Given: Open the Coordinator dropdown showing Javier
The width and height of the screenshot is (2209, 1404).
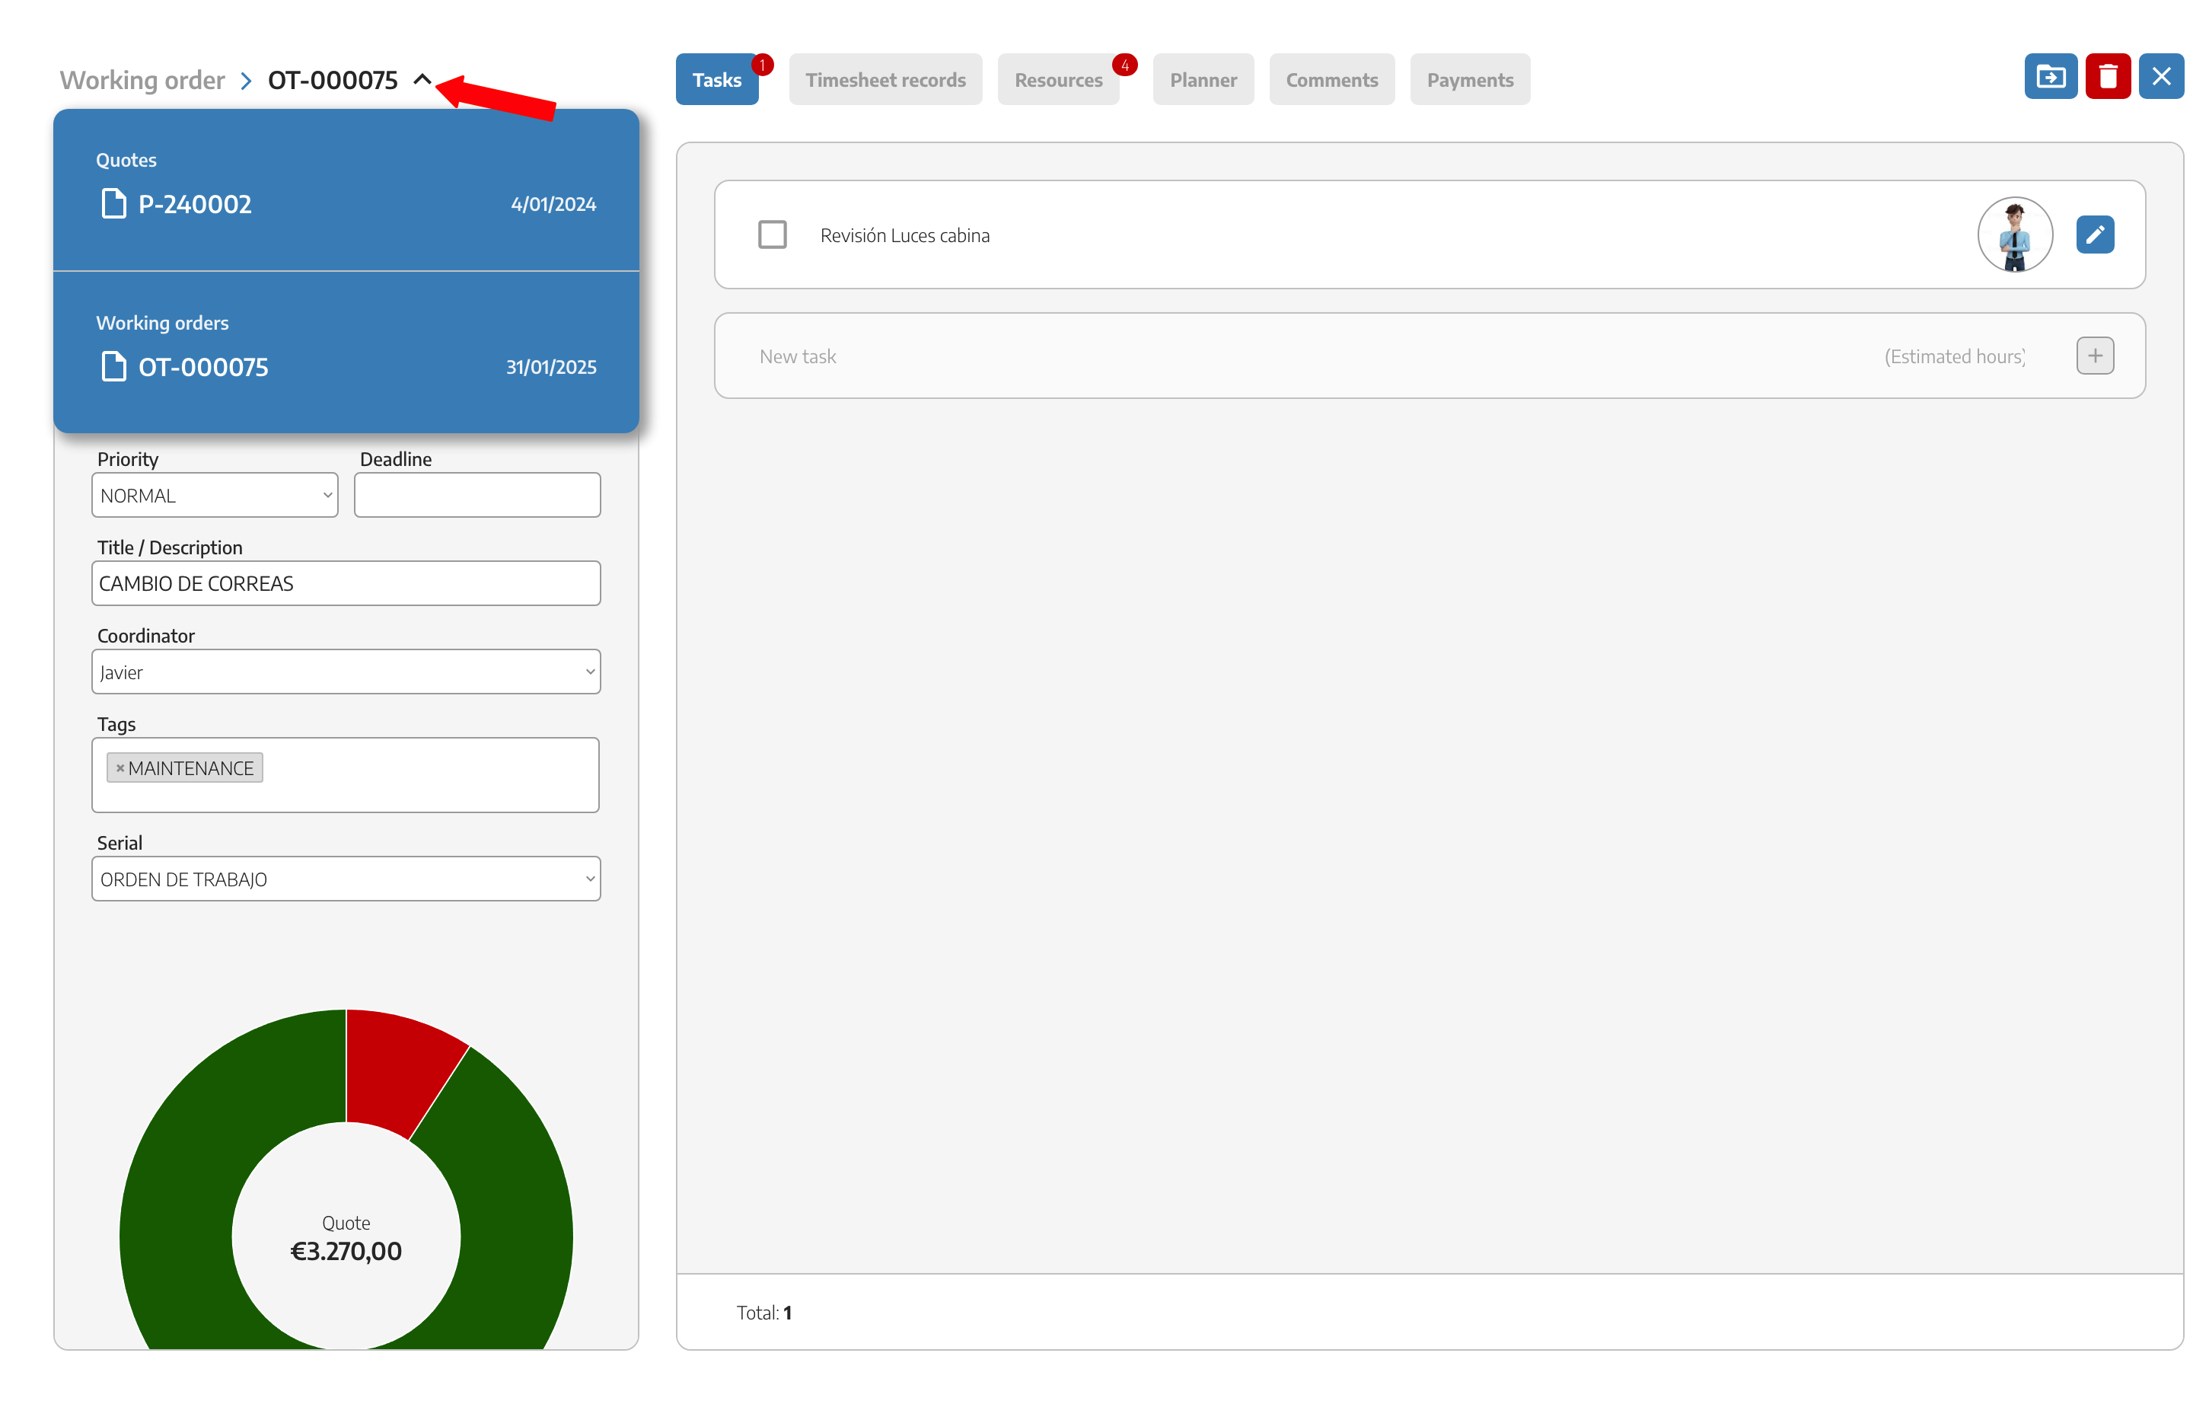Looking at the screenshot, I should pos(346,672).
